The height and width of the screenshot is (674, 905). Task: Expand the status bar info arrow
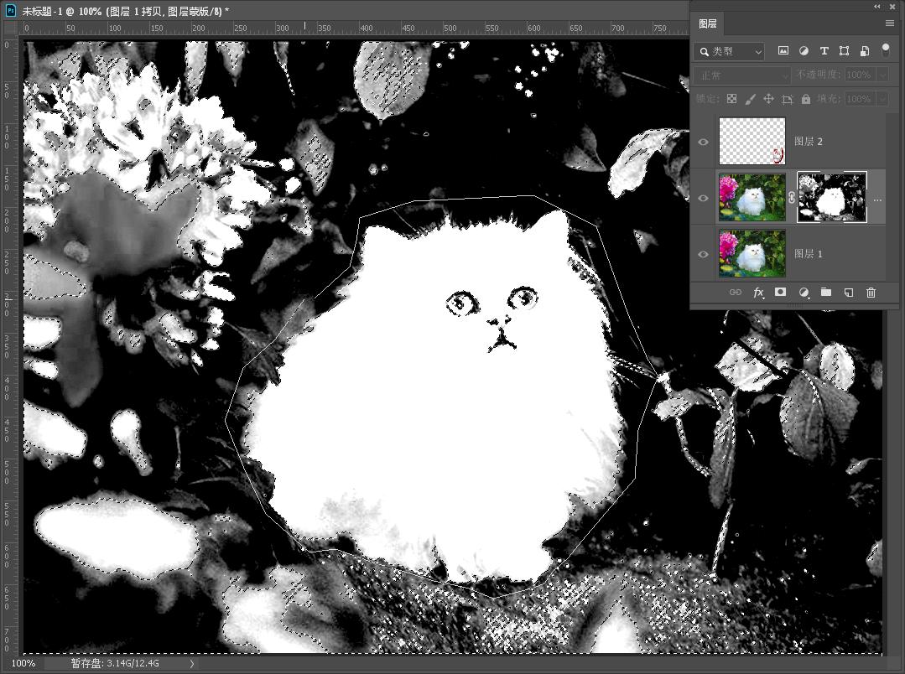[192, 663]
